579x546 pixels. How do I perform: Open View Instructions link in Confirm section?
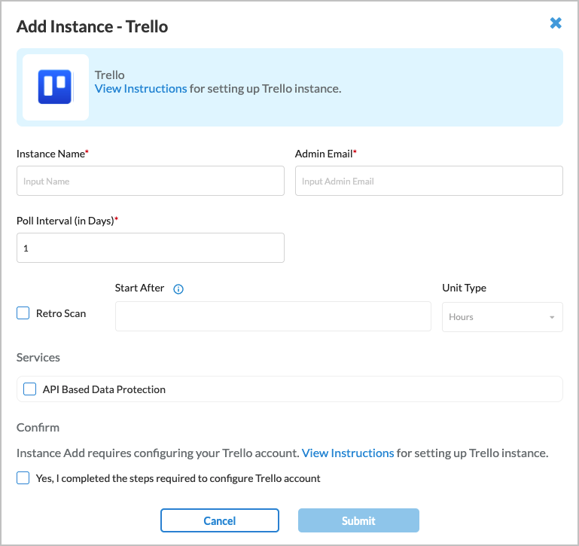pos(347,453)
